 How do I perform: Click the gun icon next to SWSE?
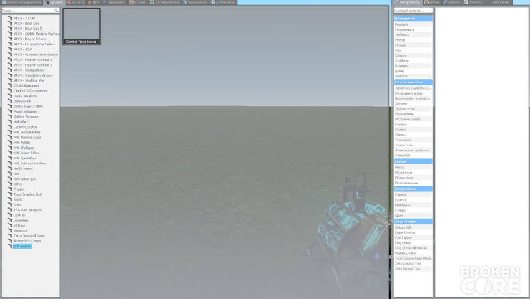pyautogui.click(x=10, y=199)
